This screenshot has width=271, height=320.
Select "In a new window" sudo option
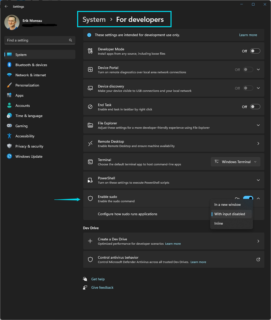click(x=228, y=205)
